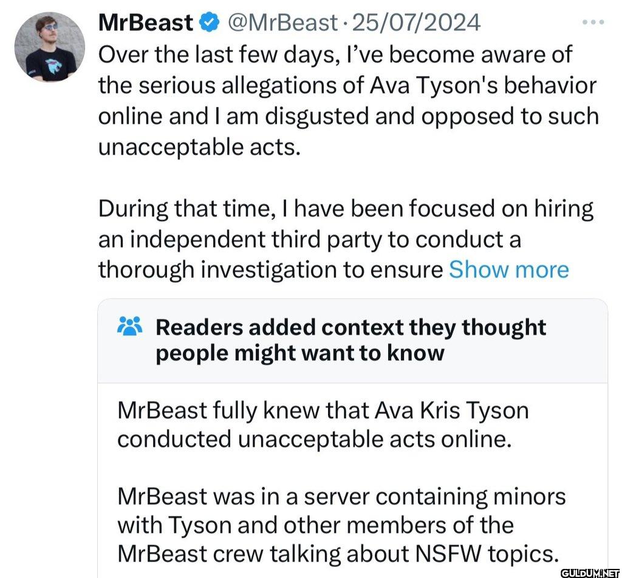The width and height of the screenshot is (622, 578).
Task: Click the first paragraph of the tweet
Action: point(346,100)
